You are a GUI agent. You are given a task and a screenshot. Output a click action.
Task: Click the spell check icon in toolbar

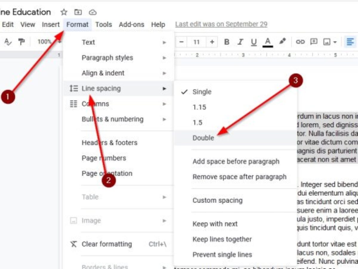8,42
